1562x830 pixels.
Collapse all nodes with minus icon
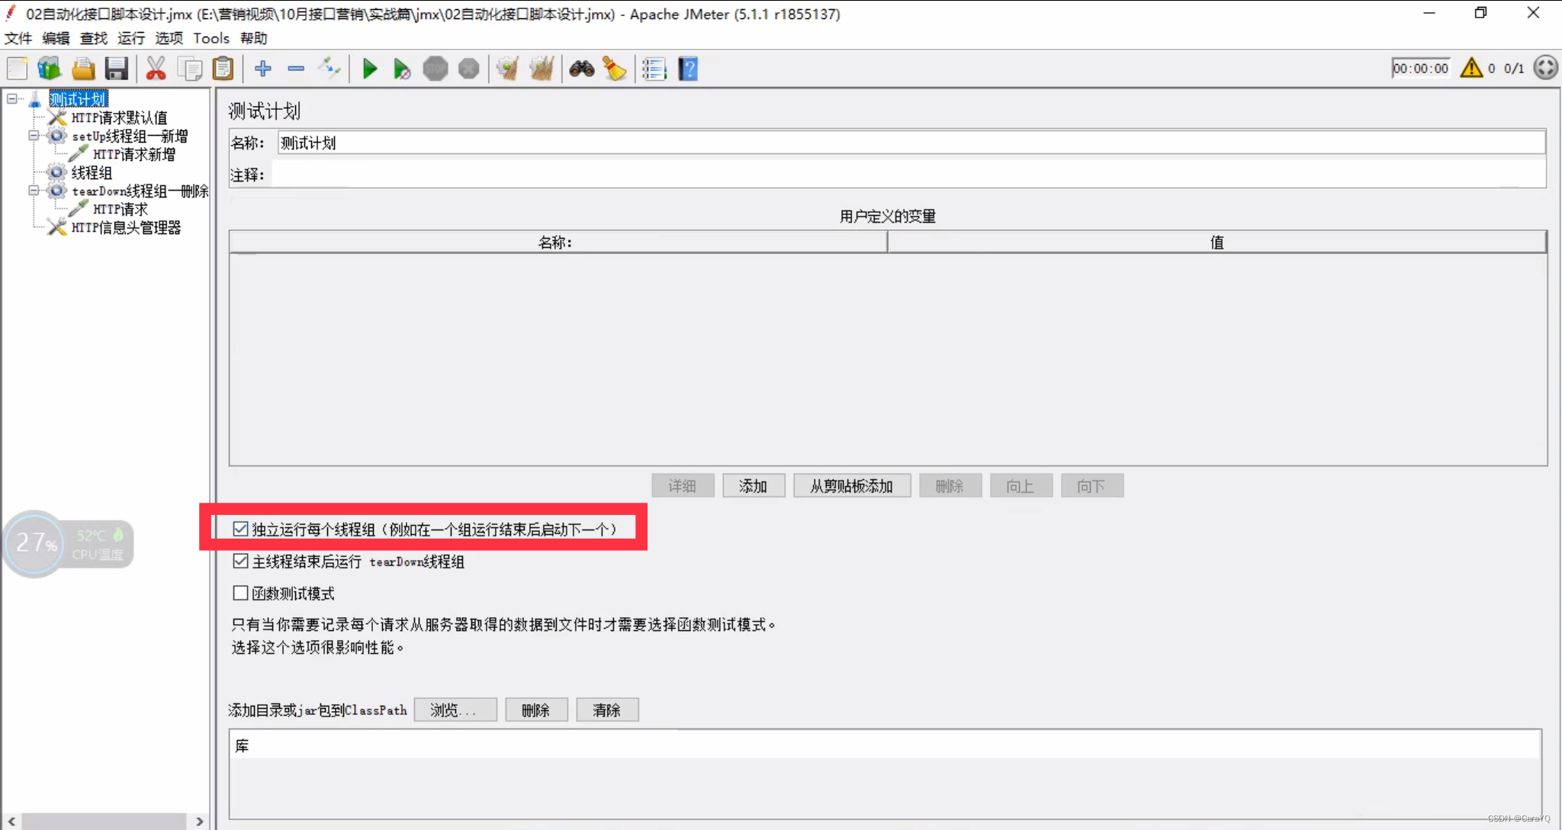pyautogui.click(x=296, y=69)
